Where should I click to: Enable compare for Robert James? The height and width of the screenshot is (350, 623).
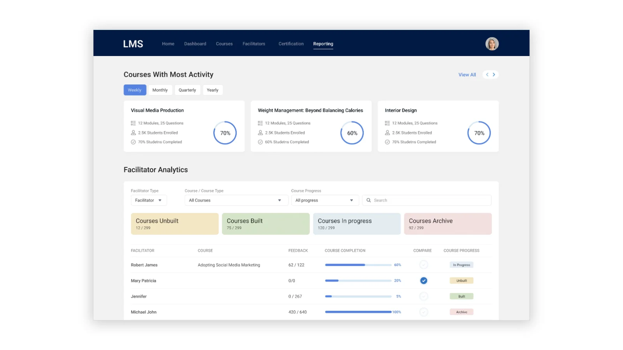424,265
